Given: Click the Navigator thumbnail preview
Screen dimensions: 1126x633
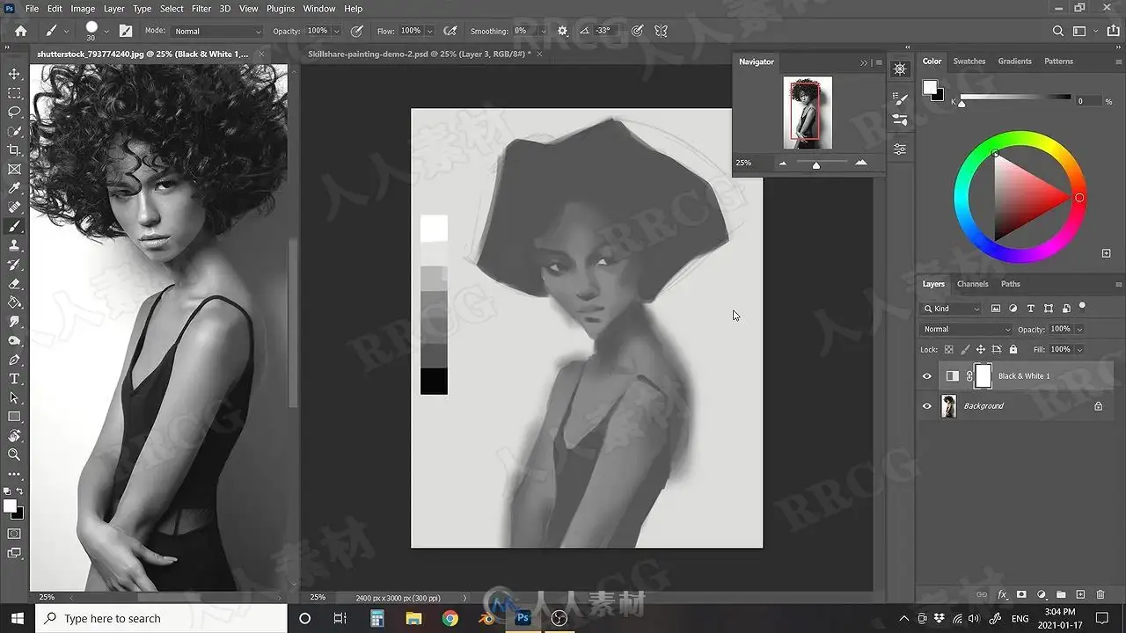Looking at the screenshot, I should tap(808, 113).
